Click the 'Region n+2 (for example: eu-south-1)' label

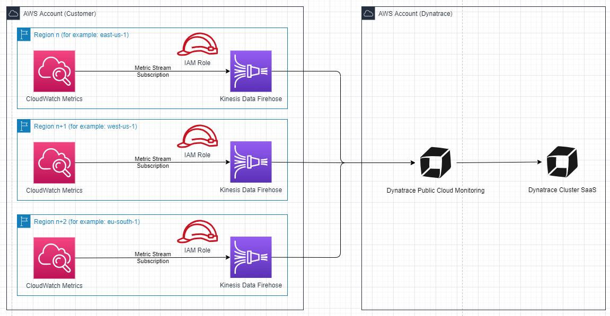click(87, 222)
